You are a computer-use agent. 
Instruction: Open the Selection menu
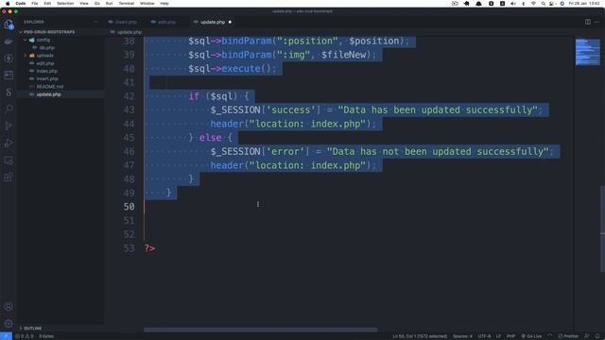[65, 4]
